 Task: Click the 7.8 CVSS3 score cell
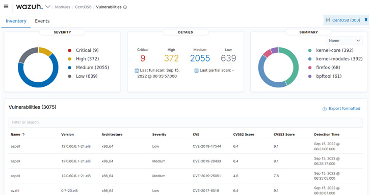click(x=276, y=176)
